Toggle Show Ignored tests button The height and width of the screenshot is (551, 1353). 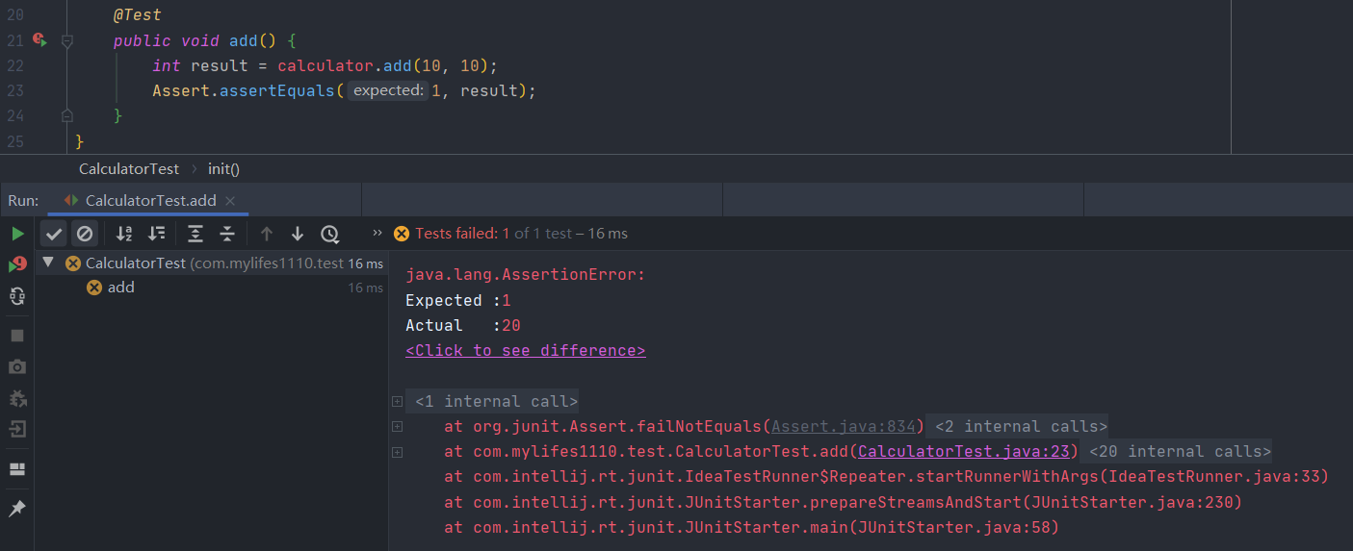click(85, 234)
